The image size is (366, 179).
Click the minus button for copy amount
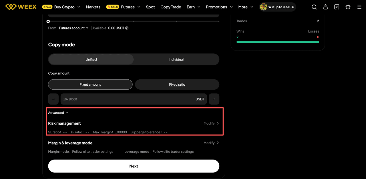point(53,99)
